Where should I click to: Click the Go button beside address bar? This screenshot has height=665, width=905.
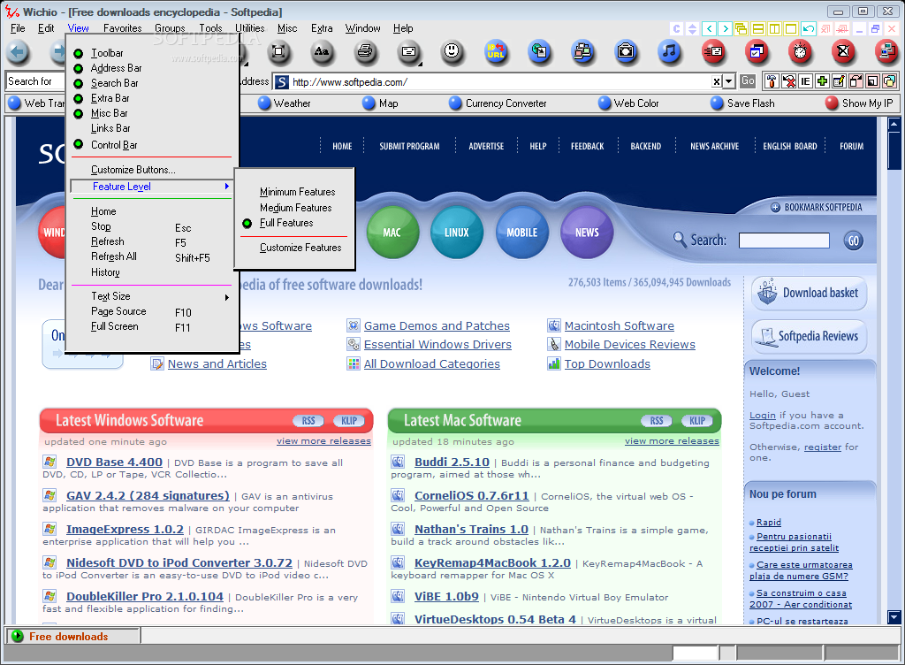point(748,81)
